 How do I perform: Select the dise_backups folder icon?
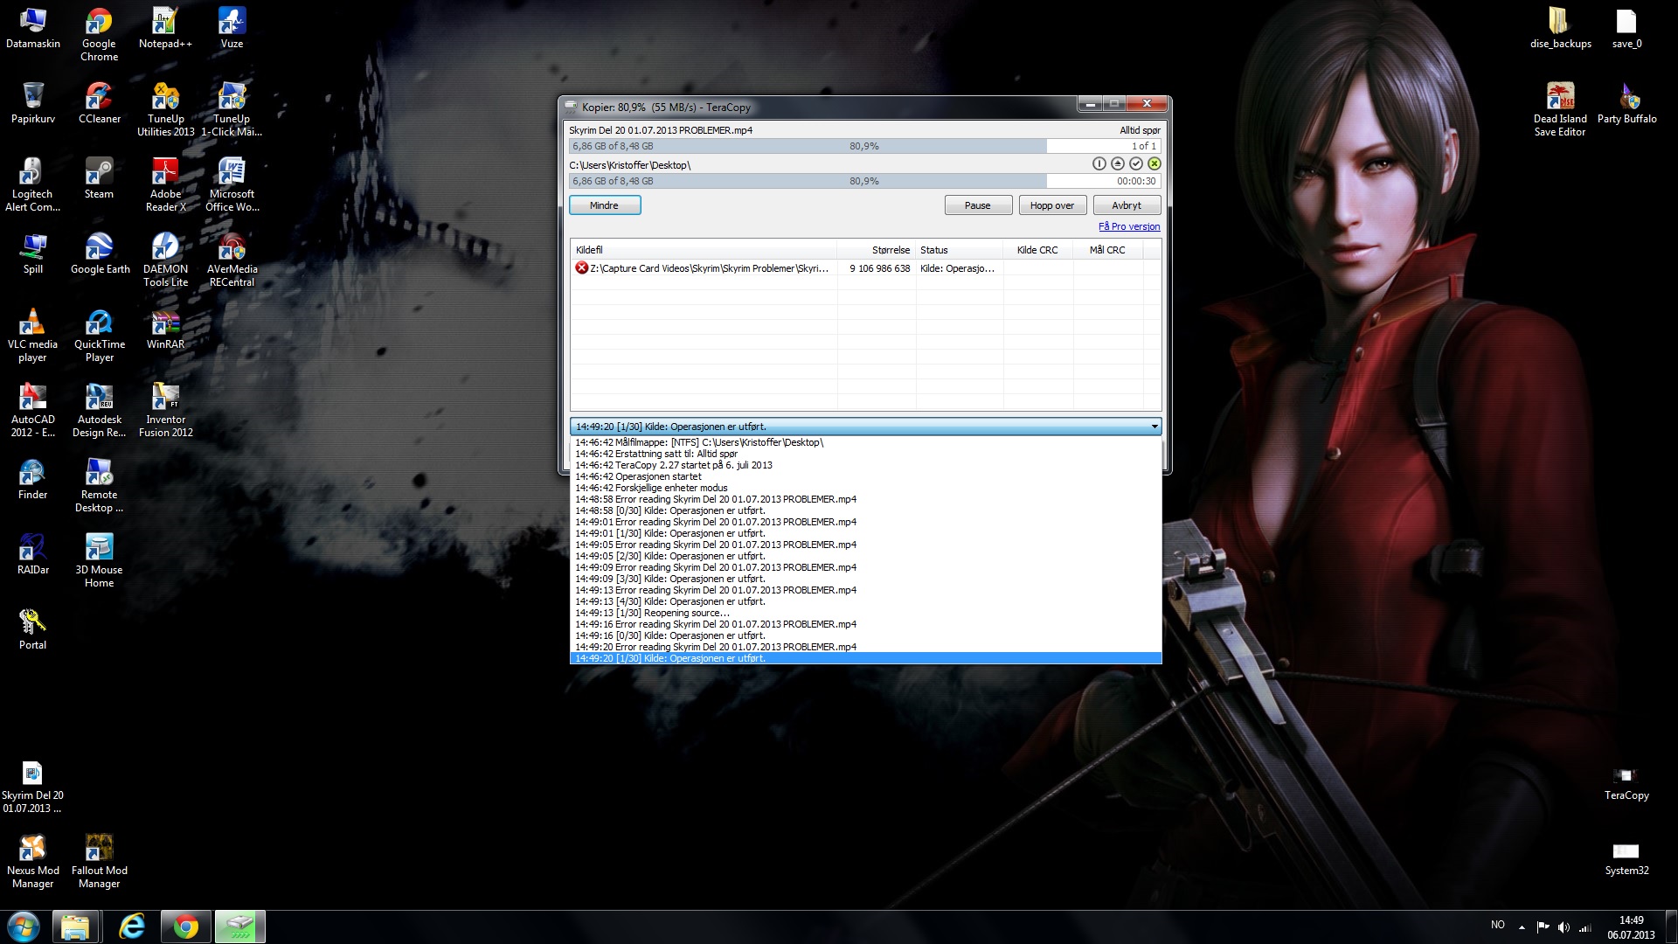pos(1560,29)
